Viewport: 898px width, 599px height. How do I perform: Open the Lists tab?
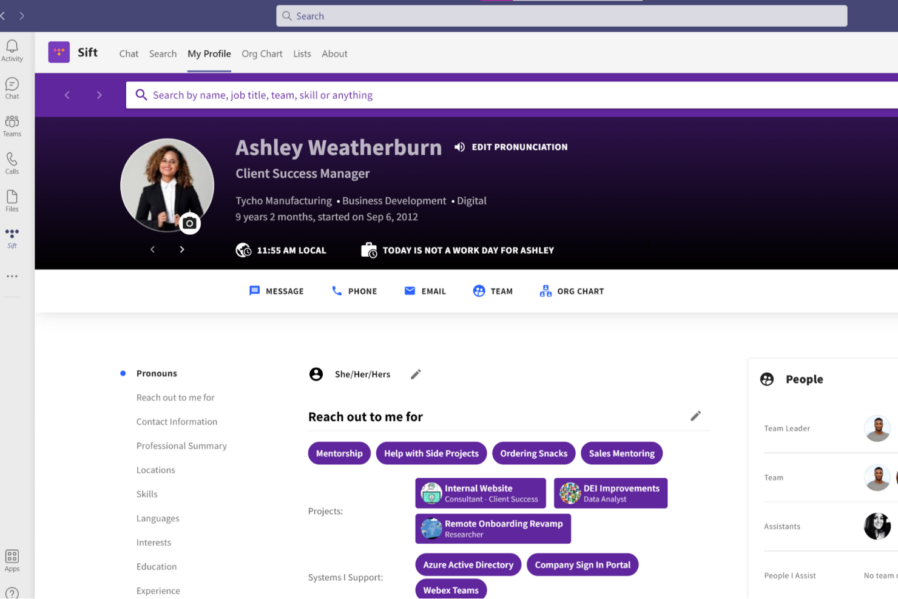click(x=302, y=53)
